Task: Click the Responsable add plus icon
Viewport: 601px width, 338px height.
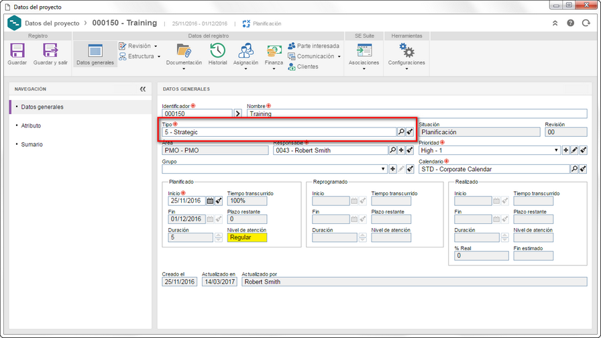Action: (x=401, y=150)
